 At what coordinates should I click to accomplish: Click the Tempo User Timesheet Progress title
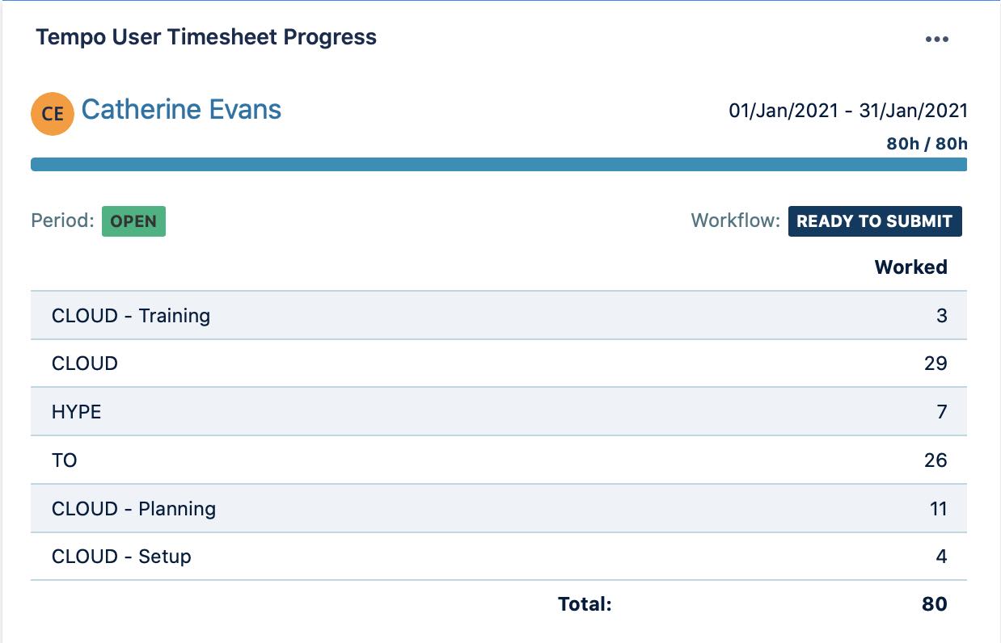pos(205,37)
